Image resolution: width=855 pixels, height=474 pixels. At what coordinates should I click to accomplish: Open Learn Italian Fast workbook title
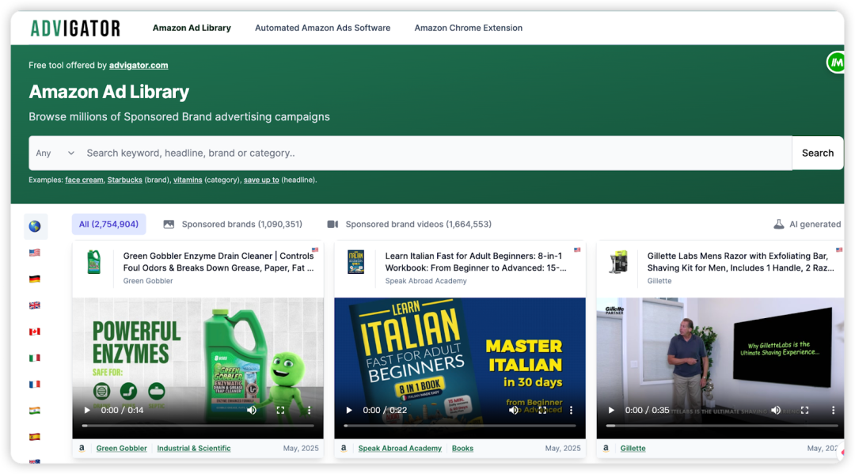click(476, 261)
